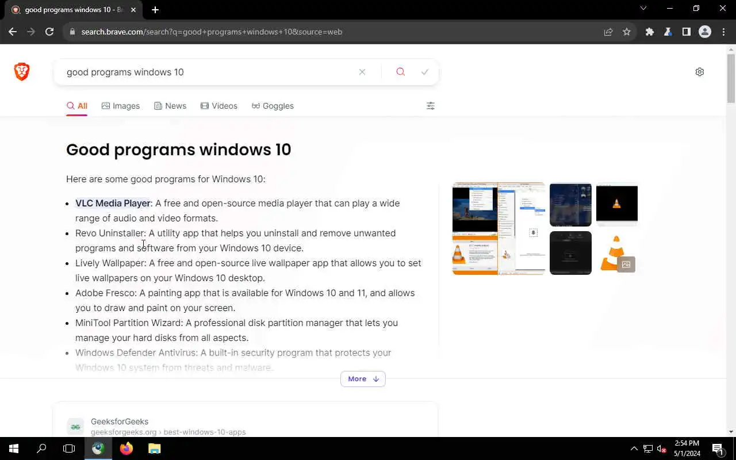Expand the summary with the More button

[x=363, y=379]
